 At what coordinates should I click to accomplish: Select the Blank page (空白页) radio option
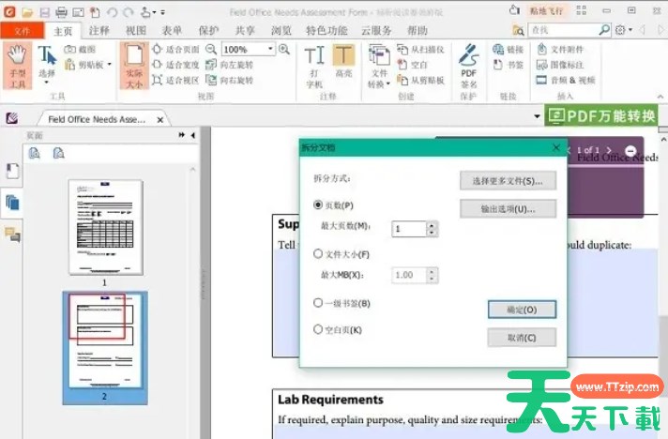coord(318,329)
